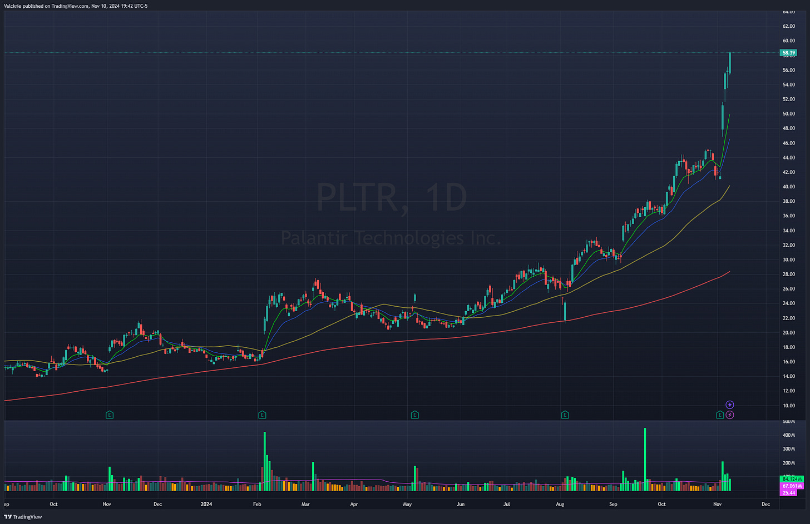Click the 22.00 price axis label
Viewport: 810px width, 524px height.
(x=788, y=318)
